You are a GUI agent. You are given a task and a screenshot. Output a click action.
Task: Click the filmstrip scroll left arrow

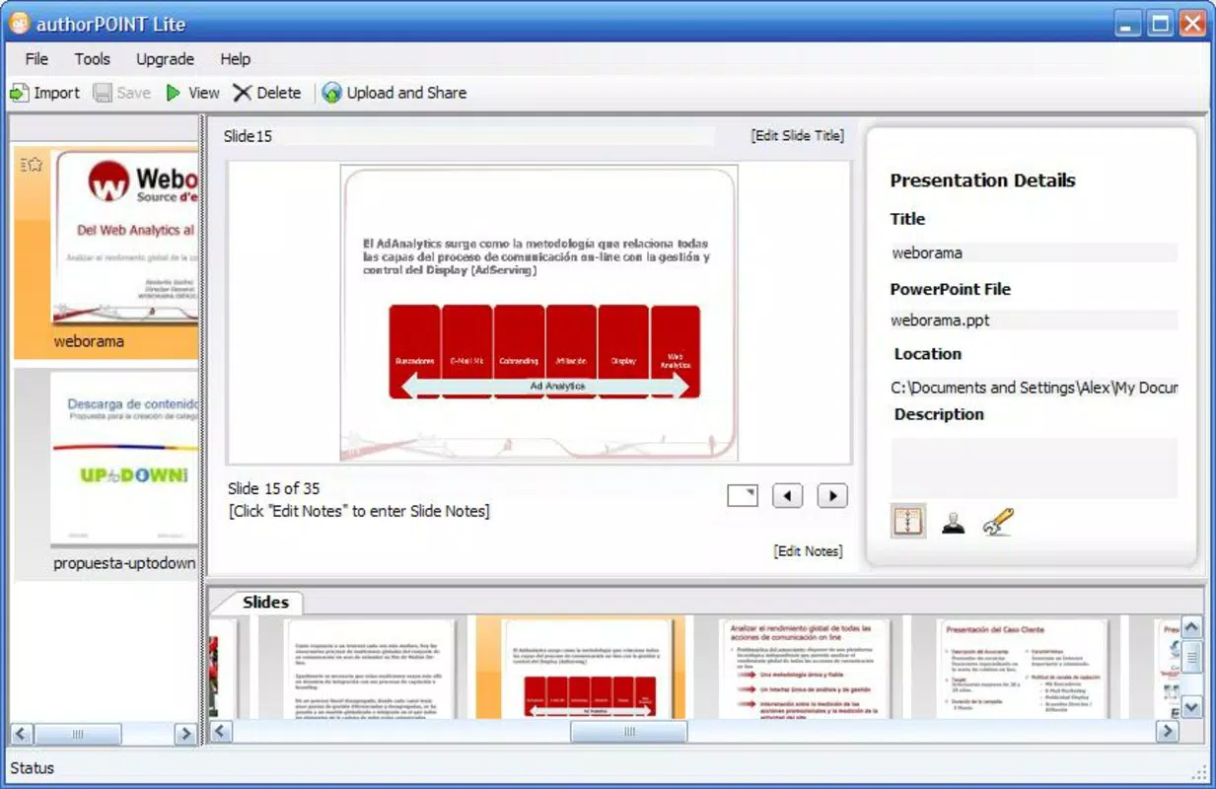(x=221, y=732)
